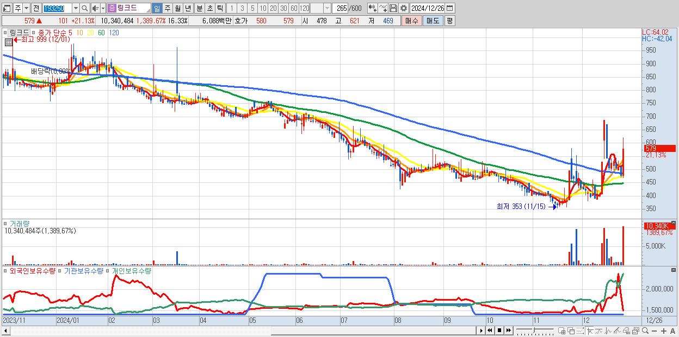The width and height of the screenshot is (679, 337).
Task: Choose the 5 interval button
Action: pos(252,9)
